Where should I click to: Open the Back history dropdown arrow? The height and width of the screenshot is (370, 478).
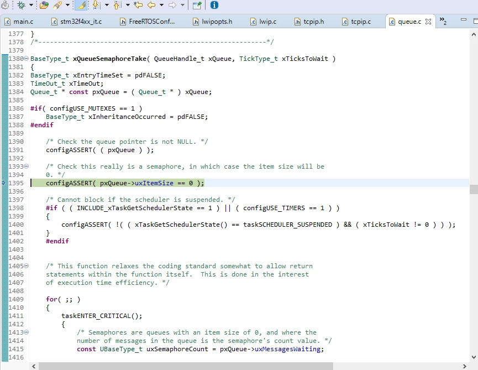click(x=161, y=5)
